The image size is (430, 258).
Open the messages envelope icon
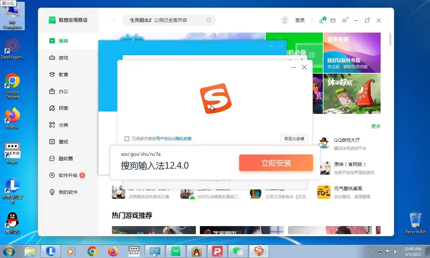coord(333,20)
